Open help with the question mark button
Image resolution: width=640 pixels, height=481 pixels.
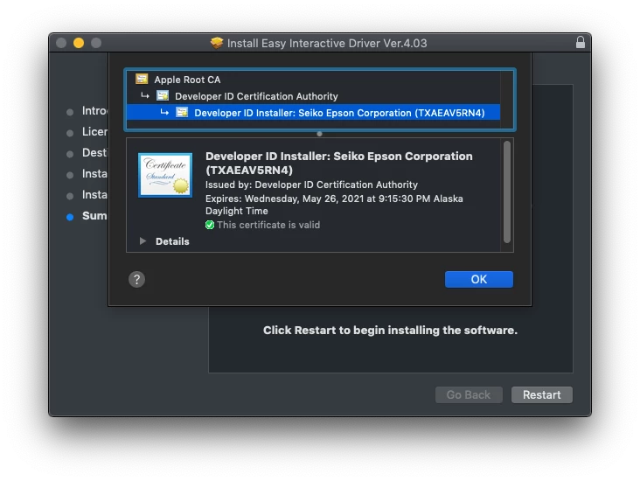coord(136,279)
